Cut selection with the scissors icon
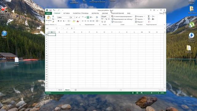The height and width of the screenshot is (111, 197). coord(53,16)
